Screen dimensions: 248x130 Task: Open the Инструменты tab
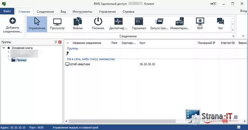[82, 12]
